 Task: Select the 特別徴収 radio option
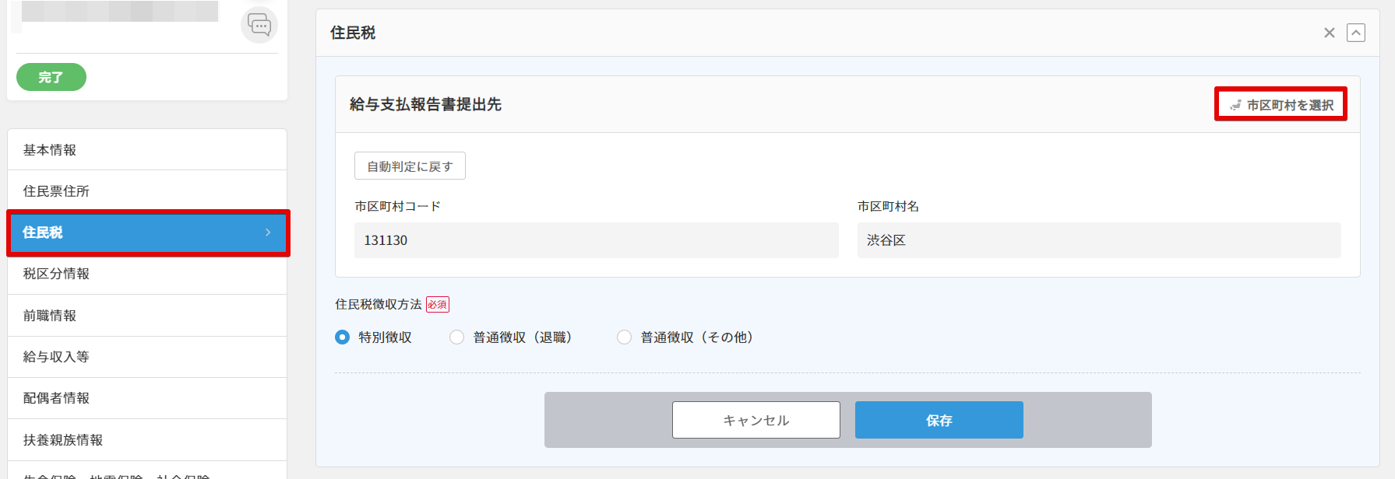click(343, 337)
